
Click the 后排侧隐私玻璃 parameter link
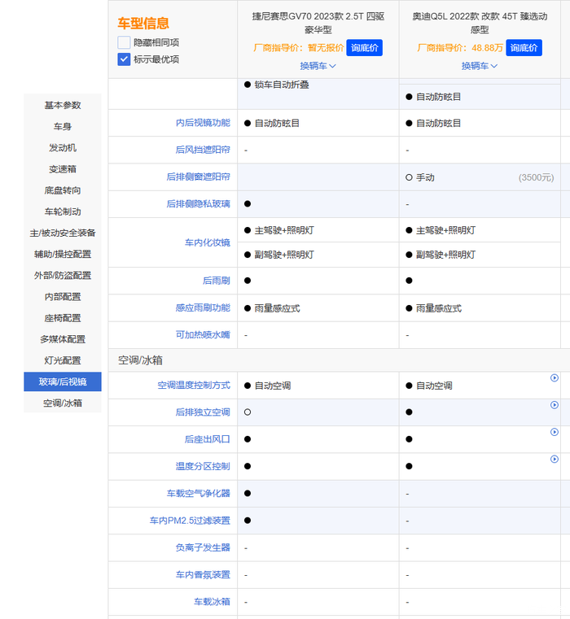tap(198, 204)
